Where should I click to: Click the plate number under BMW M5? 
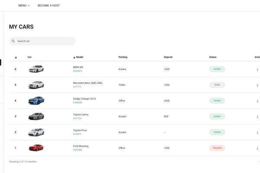pyautogui.click(x=78, y=71)
